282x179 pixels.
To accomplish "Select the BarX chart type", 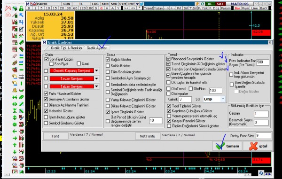I will 264,8.
